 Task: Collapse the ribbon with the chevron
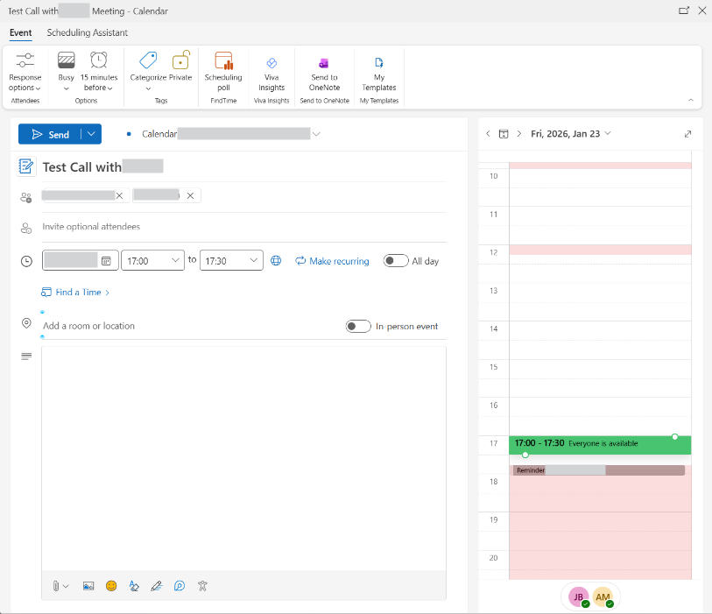(x=691, y=100)
